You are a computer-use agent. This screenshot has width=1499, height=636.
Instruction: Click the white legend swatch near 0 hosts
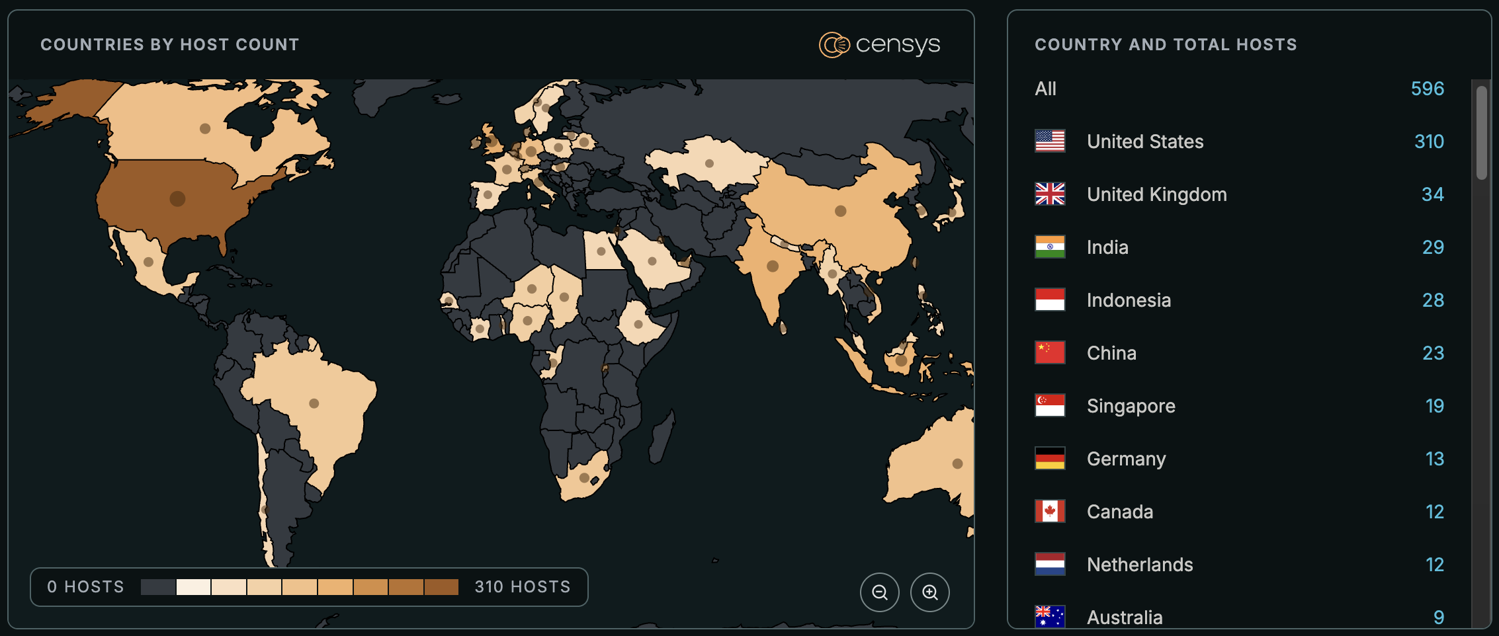pos(193,587)
